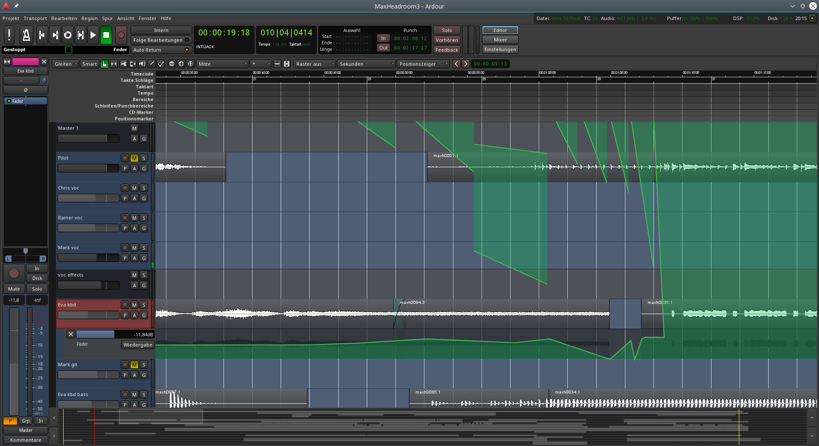Open the Transport menu
This screenshot has width=819, height=446.
point(35,18)
